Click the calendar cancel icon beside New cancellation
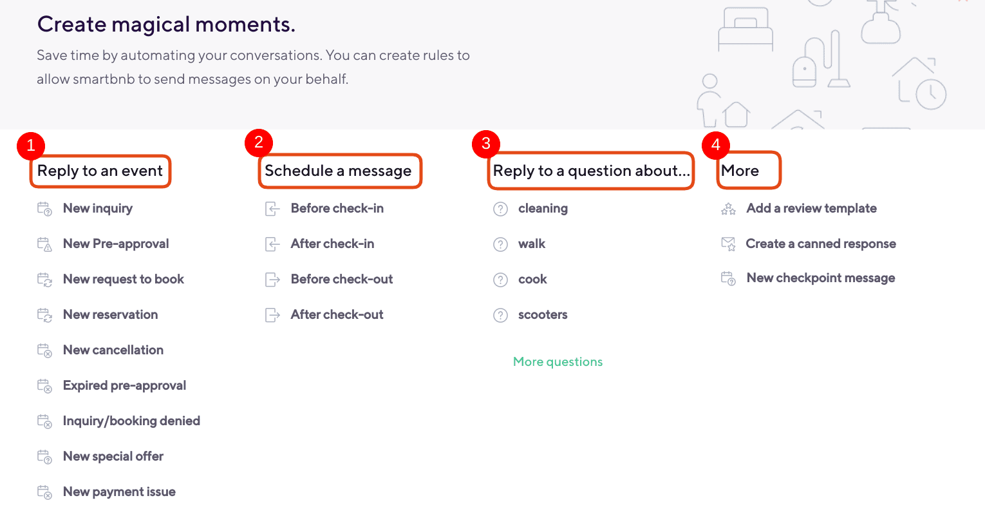 point(44,350)
